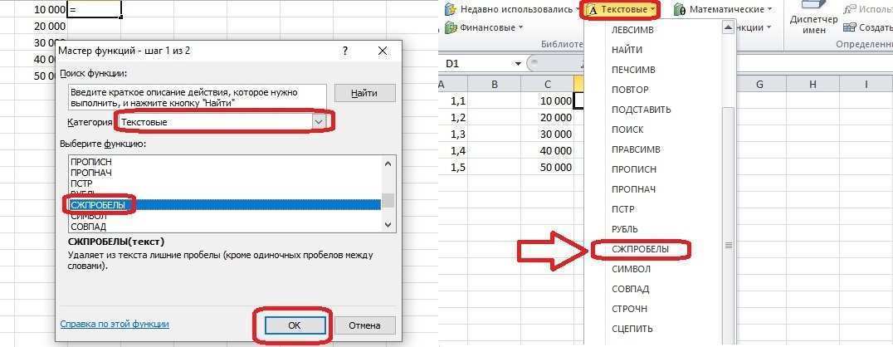Image resolution: width=893 pixels, height=347 pixels.
Task: Click the Name Box showing D1
Action: coord(477,64)
